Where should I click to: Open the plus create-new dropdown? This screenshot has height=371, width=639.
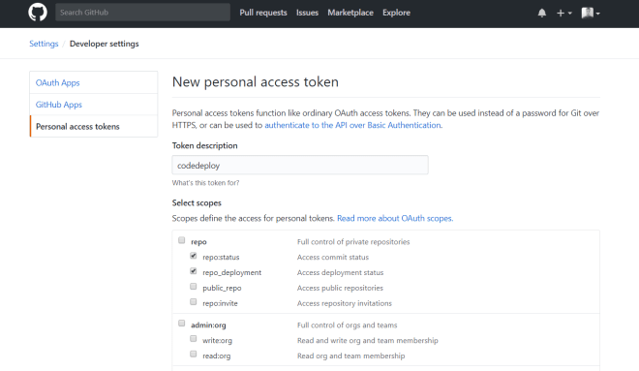click(x=564, y=13)
